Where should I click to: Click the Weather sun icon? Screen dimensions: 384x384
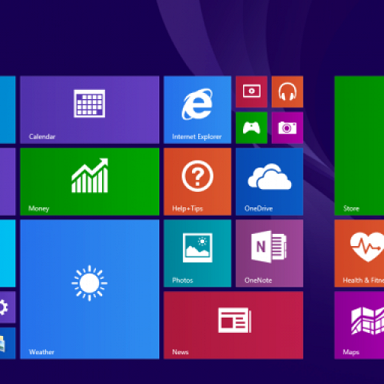[89, 283]
